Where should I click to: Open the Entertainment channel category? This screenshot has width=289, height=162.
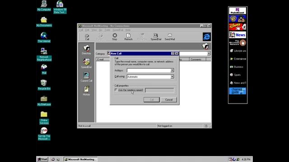point(238,59)
